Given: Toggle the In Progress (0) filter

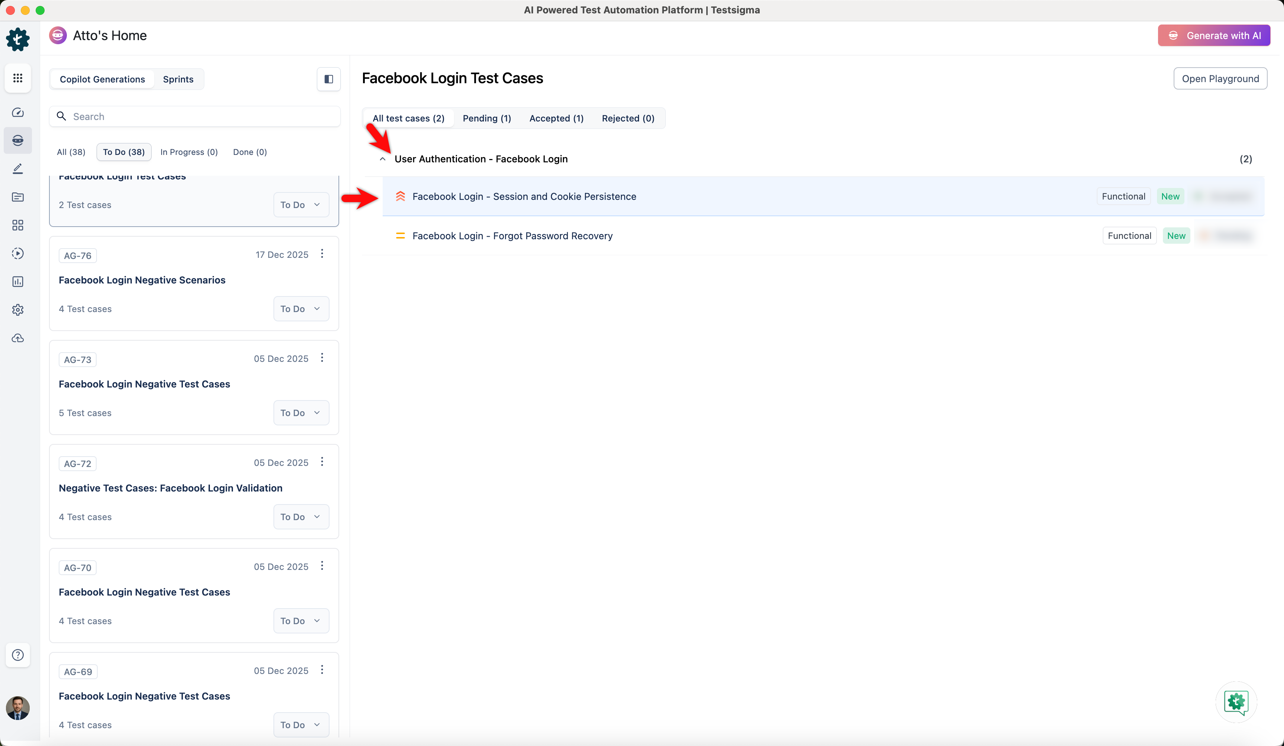Looking at the screenshot, I should (189, 152).
